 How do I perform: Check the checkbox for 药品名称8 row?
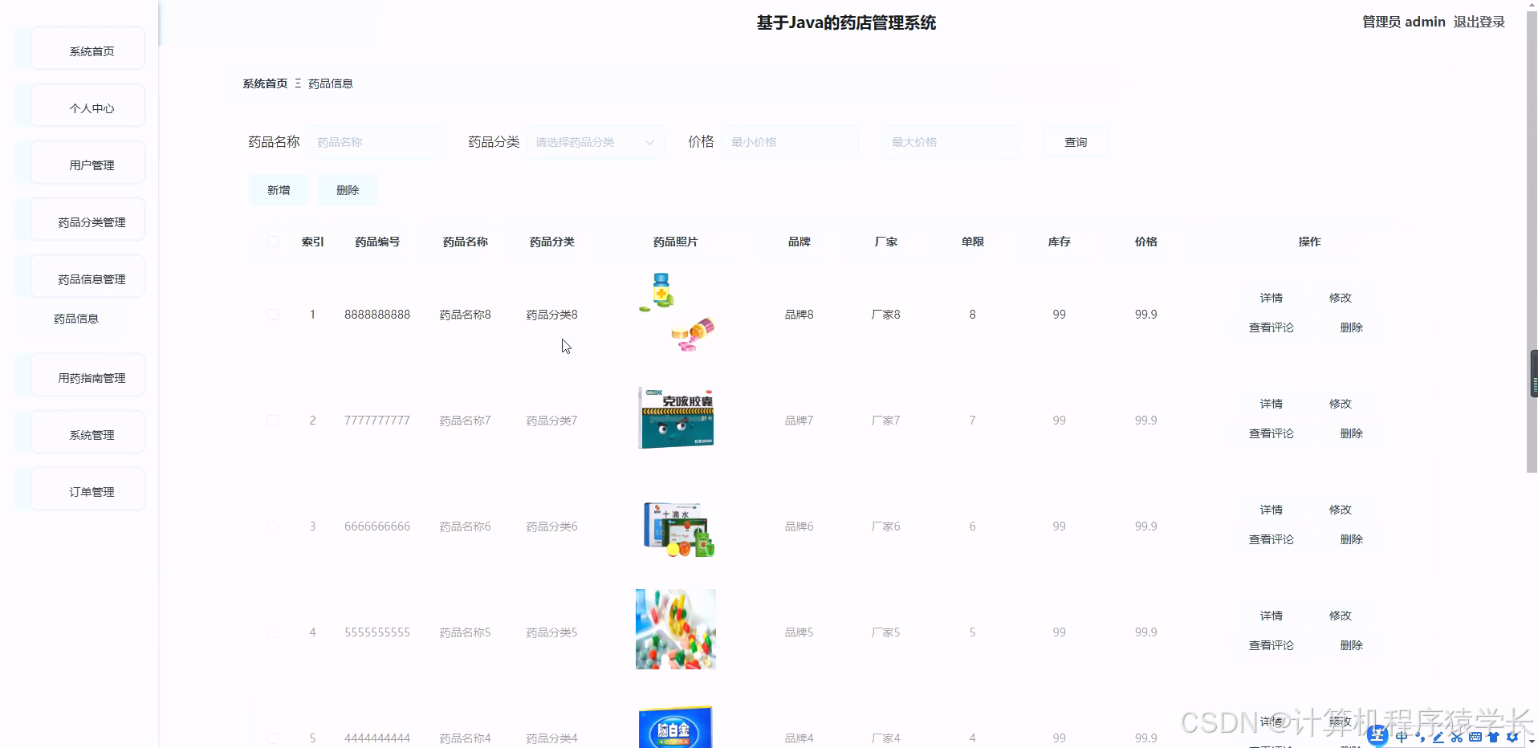[x=272, y=315]
